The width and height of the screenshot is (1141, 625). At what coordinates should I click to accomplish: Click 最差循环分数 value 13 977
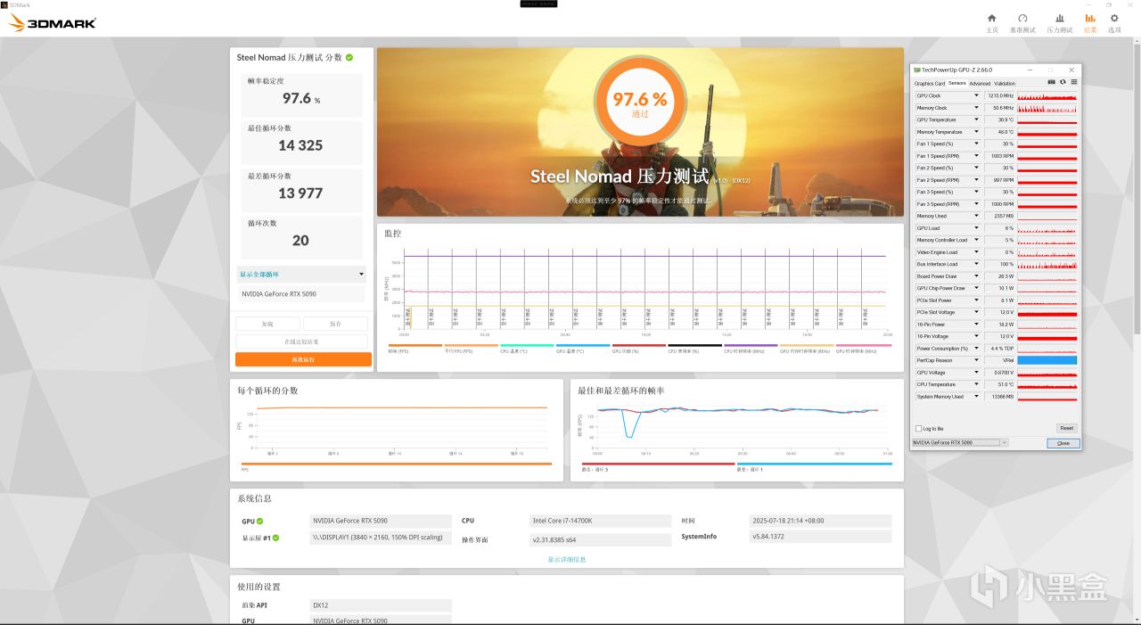[300, 193]
